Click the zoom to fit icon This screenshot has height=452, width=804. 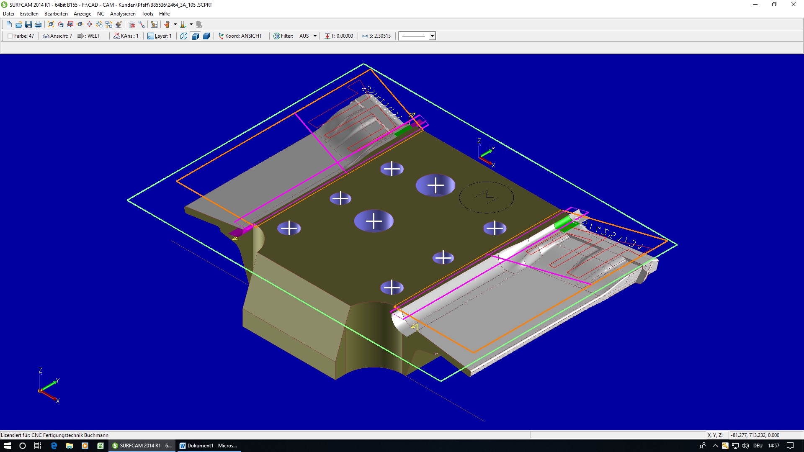pos(51,24)
